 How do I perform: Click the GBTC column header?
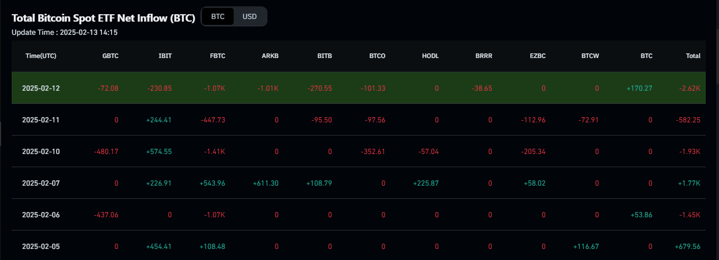(x=110, y=56)
